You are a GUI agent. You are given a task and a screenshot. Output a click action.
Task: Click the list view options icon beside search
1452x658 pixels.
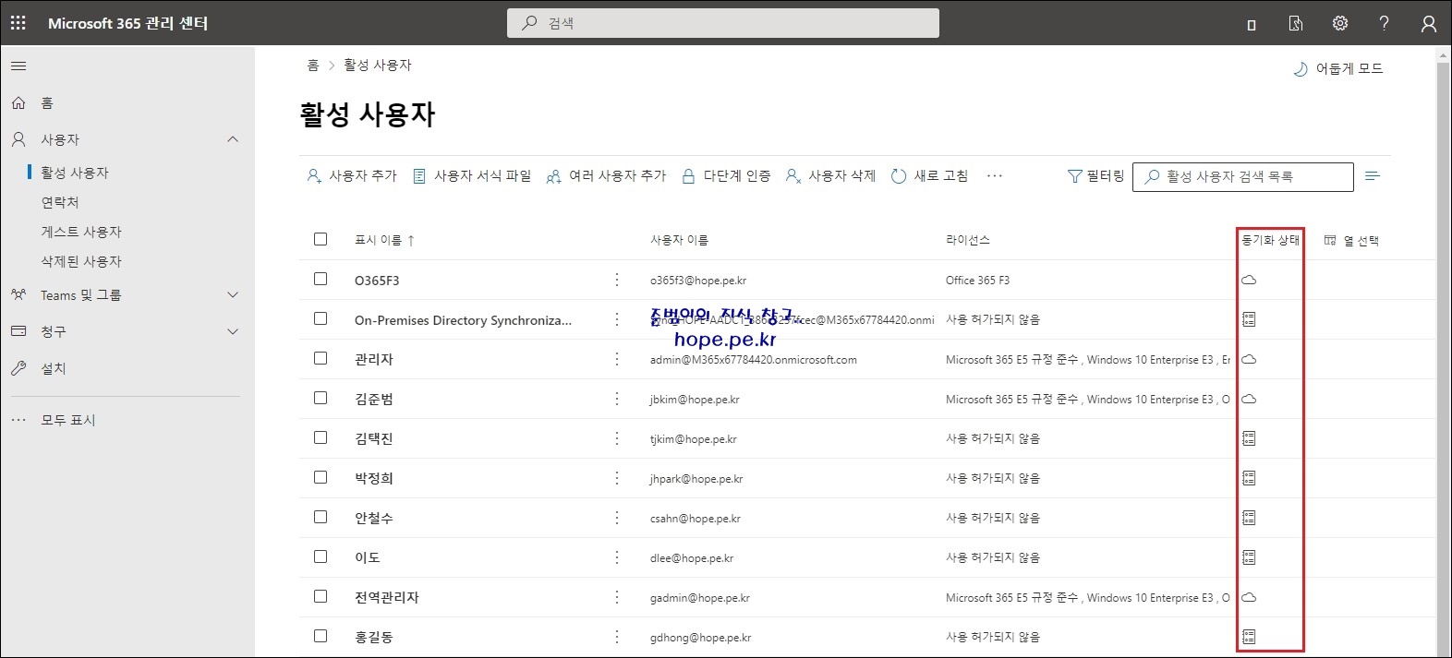click(1373, 176)
